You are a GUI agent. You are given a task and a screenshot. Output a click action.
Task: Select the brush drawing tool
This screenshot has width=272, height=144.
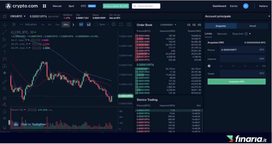pyautogui.click(x=5, y=46)
